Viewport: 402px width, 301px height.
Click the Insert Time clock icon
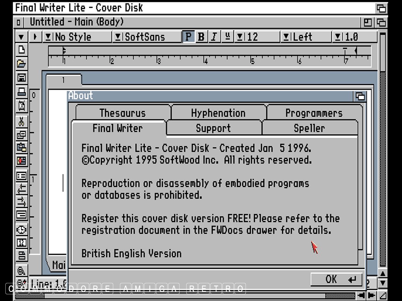[21, 230]
